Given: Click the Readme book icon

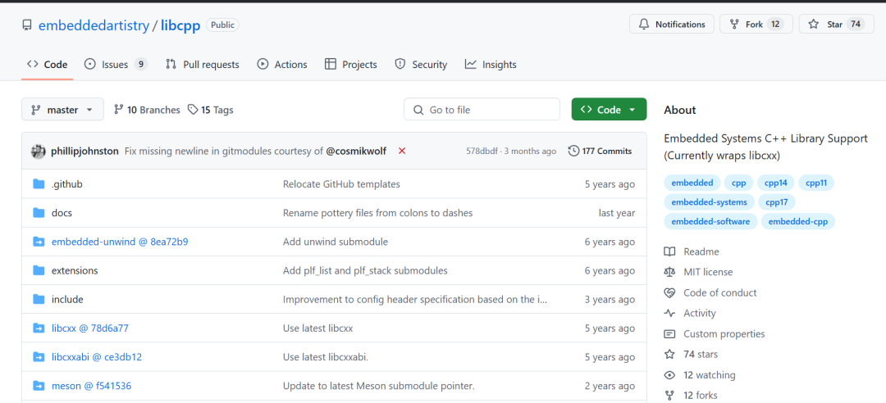Looking at the screenshot, I should click(669, 251).
